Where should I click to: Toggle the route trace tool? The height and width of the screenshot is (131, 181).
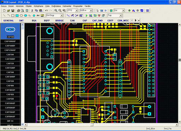click(68, 16)
